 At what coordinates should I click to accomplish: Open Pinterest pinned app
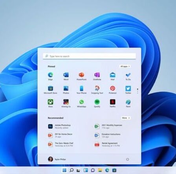pos(113,90)
